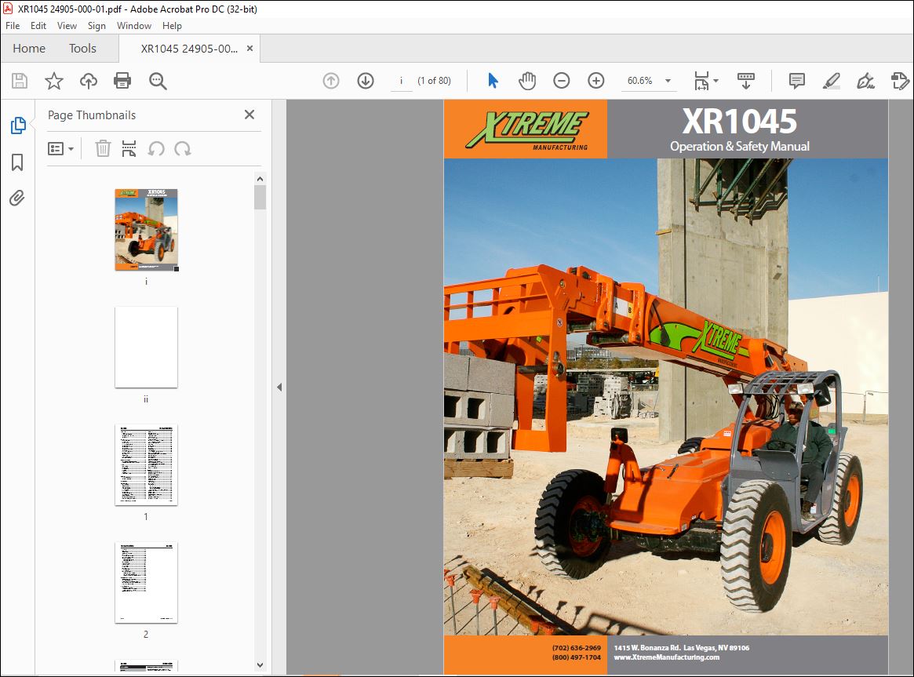Collapse the navigation pane with the arrow
This screenshot has height=677, width=914.
click(279, 387)
